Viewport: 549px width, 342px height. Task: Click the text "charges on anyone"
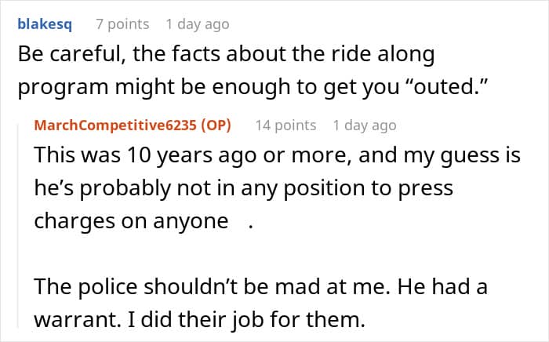129,221
